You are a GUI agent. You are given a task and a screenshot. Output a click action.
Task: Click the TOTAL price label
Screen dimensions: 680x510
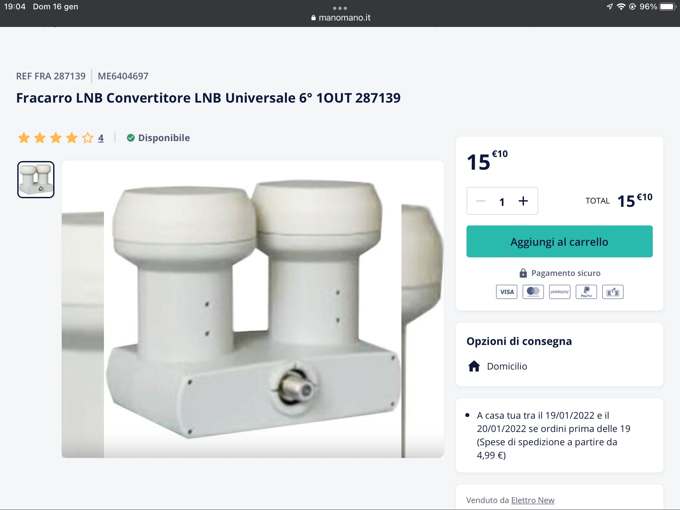click(x=598, y=201)
